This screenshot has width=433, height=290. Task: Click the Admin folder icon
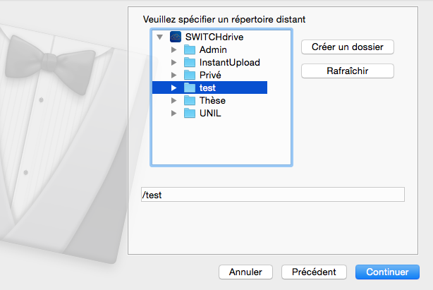point(189,49)
